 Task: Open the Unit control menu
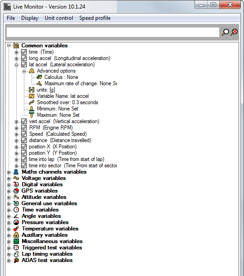pos(59,18)
